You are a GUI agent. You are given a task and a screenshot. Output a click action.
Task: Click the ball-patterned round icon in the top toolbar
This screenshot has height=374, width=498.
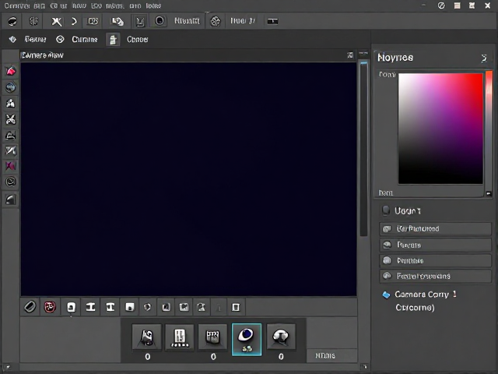click(216, 21)
